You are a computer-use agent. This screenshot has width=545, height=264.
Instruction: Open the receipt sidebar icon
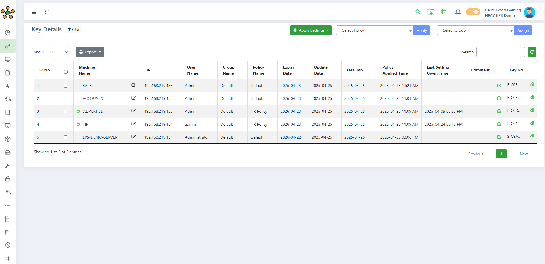pyautogui.click(x=8, y=232)
